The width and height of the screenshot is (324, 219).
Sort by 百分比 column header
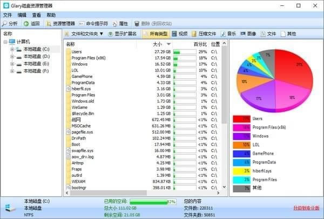[x=200, y=44]
